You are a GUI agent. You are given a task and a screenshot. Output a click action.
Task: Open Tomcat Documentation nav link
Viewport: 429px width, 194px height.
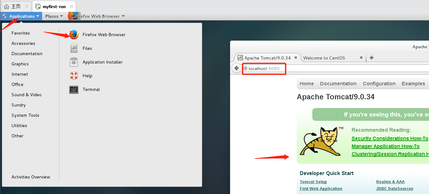pyautogui.click(x=338, y=83)
